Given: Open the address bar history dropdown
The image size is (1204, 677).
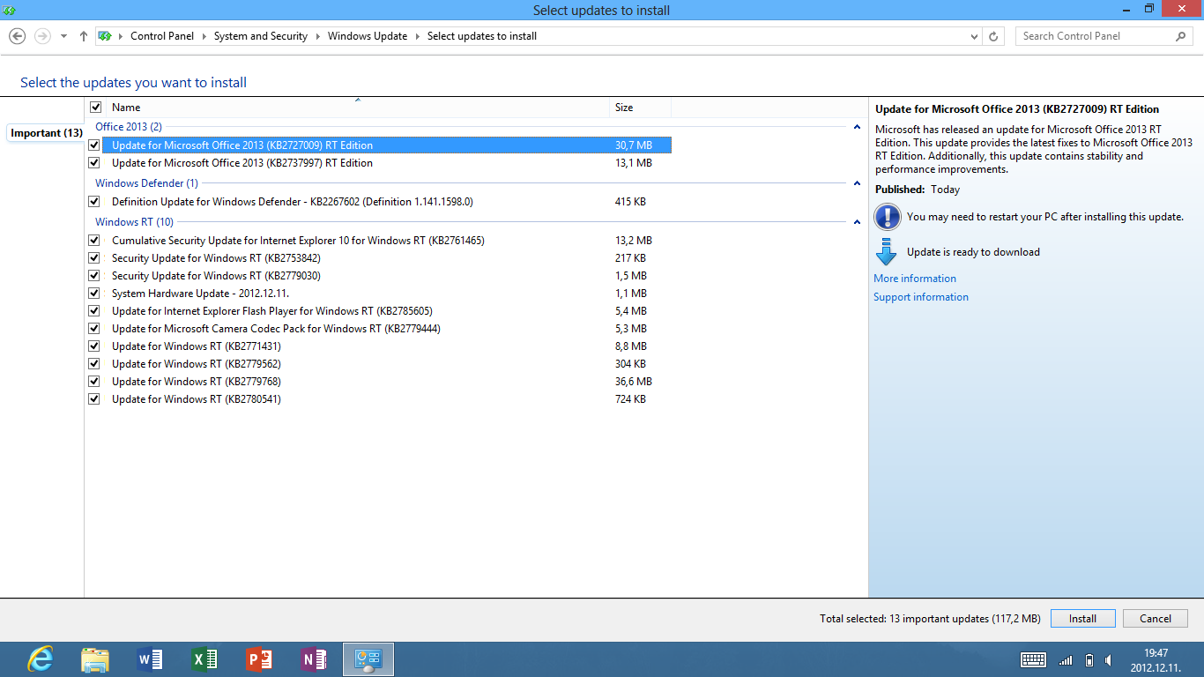Looking at the screenshot, I should (974, 36).
